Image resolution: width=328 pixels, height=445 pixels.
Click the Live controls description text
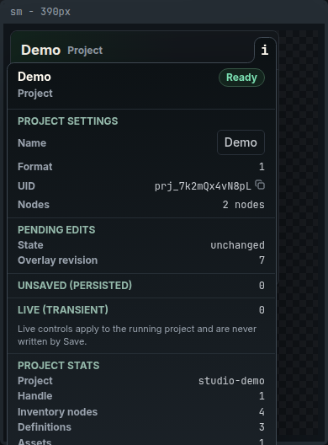pyautogui.click(x=137, y=335)
